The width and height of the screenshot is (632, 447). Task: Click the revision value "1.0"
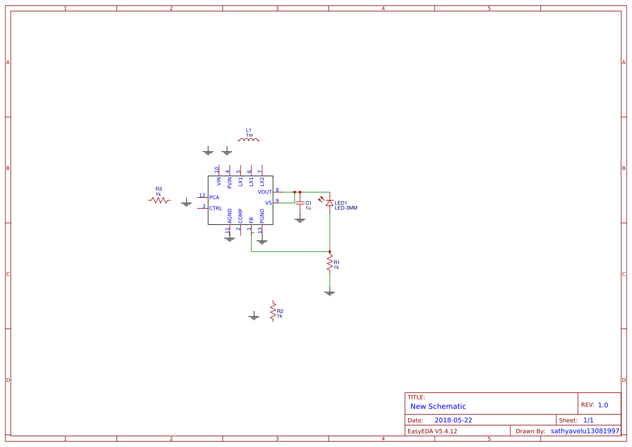tap(603, 405)
